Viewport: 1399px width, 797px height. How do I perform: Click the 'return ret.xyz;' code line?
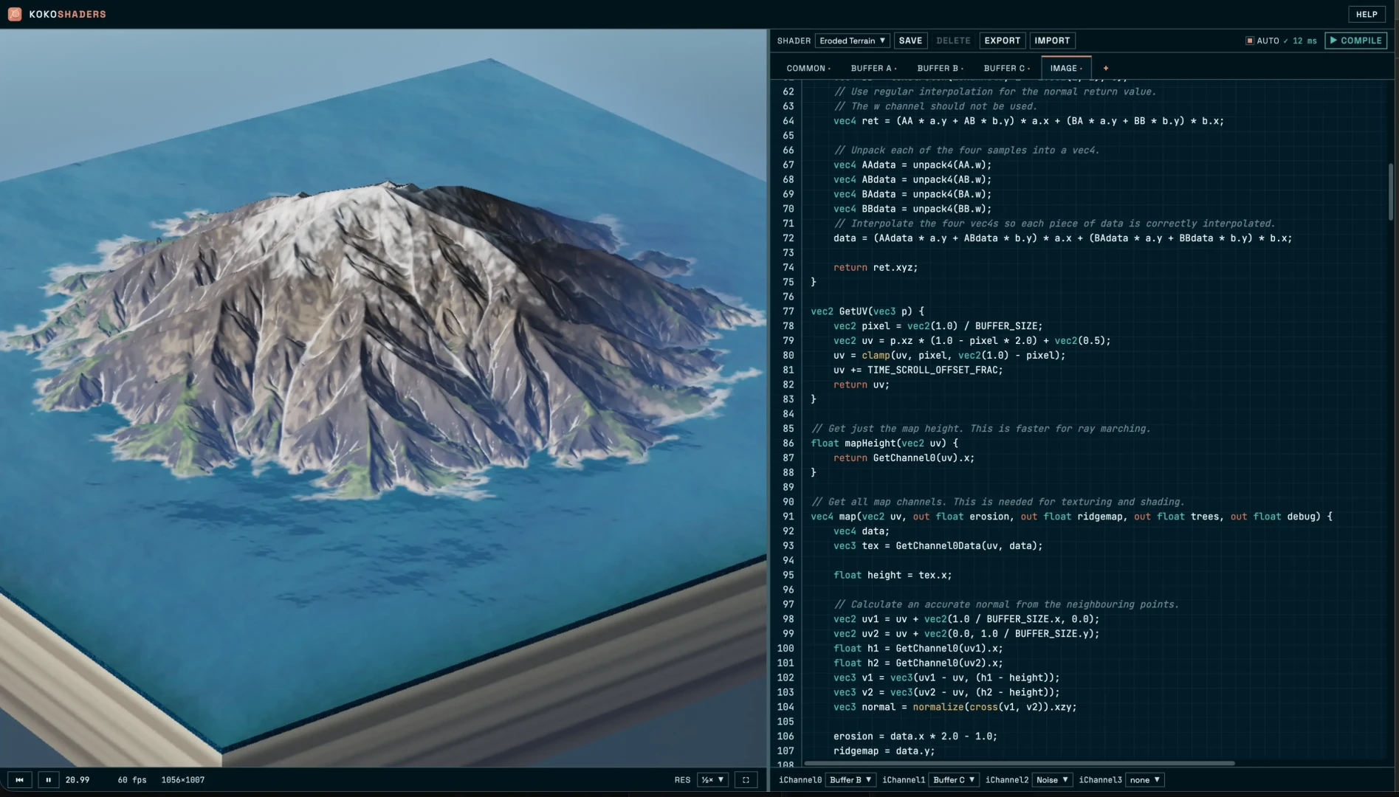(x=876, y=267)
